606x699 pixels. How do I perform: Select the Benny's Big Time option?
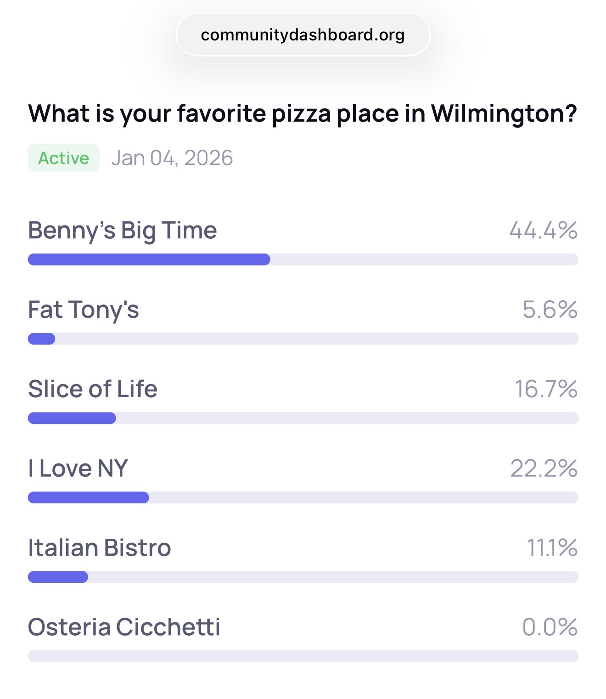coord(122,231)
